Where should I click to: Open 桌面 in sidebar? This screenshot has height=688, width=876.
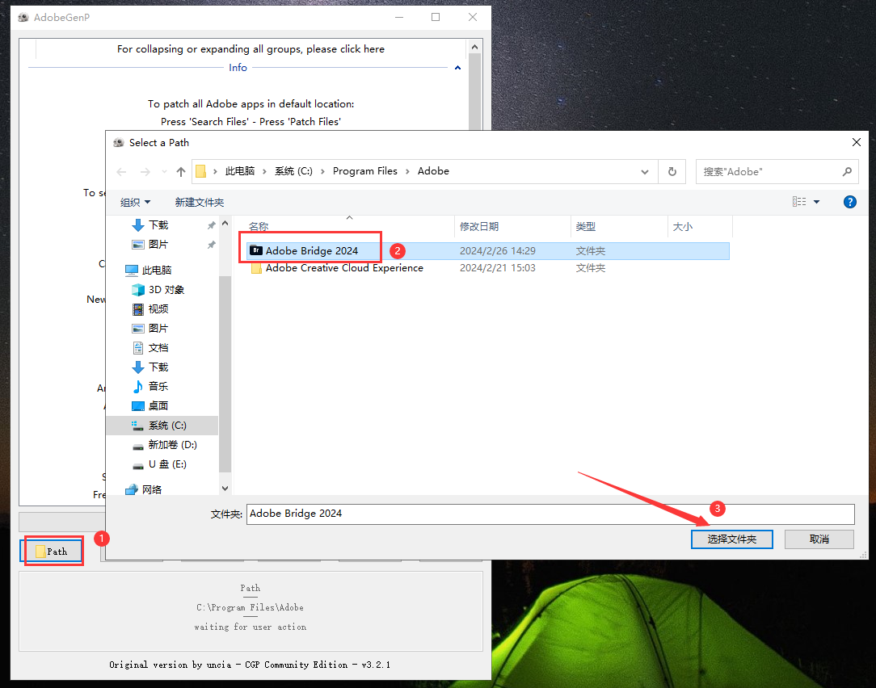(x=158, y=406)
